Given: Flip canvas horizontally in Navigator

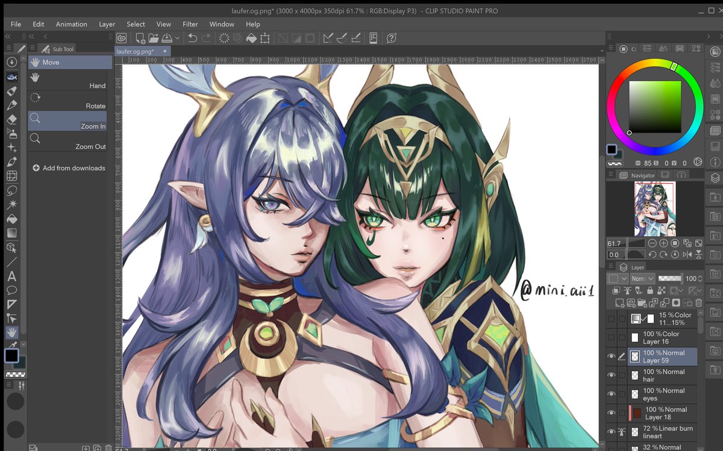Looking at the screenshot, I should pyautogui.click(x=687, y=255).
